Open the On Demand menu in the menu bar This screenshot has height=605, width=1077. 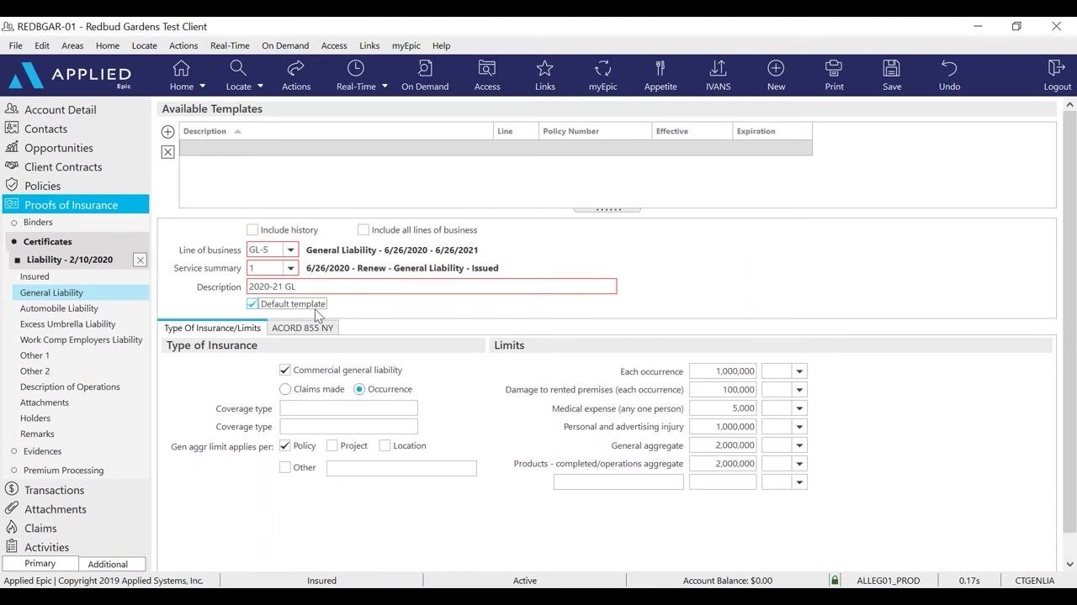click(285, 45)
